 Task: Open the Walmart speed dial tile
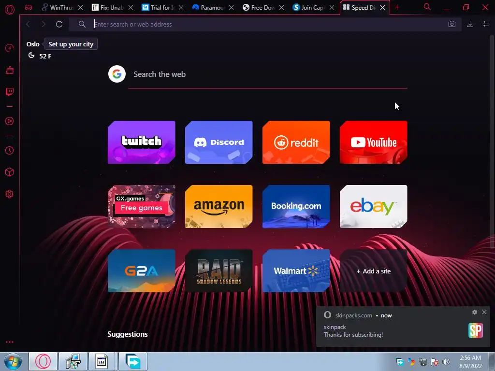click(296, 271)
